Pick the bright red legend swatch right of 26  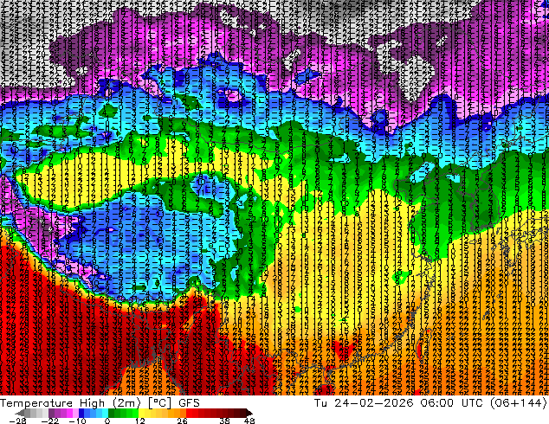click(189, 413)
